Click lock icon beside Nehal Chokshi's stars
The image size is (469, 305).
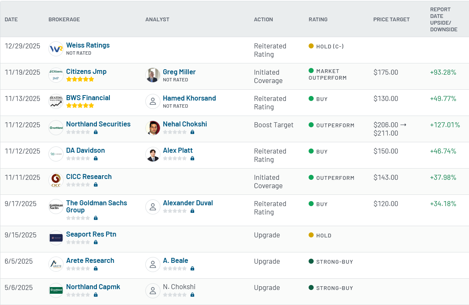pos(193,132)
